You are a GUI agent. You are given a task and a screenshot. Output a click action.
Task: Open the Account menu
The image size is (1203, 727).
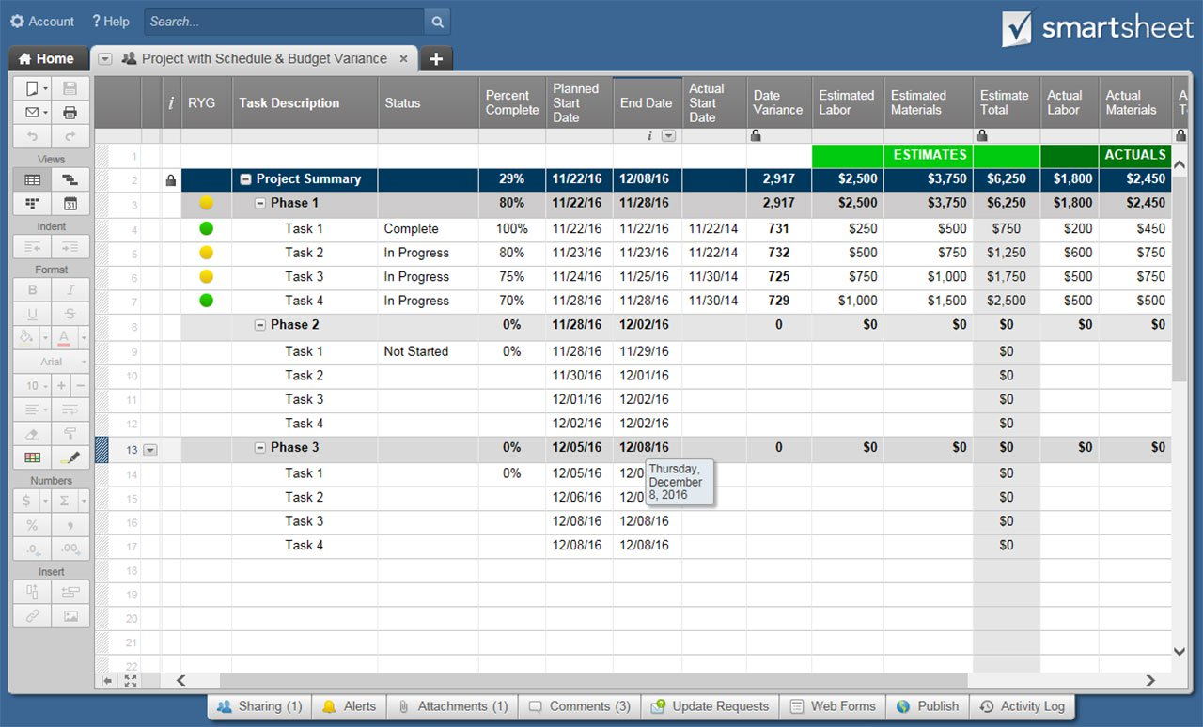coord(42,21)
